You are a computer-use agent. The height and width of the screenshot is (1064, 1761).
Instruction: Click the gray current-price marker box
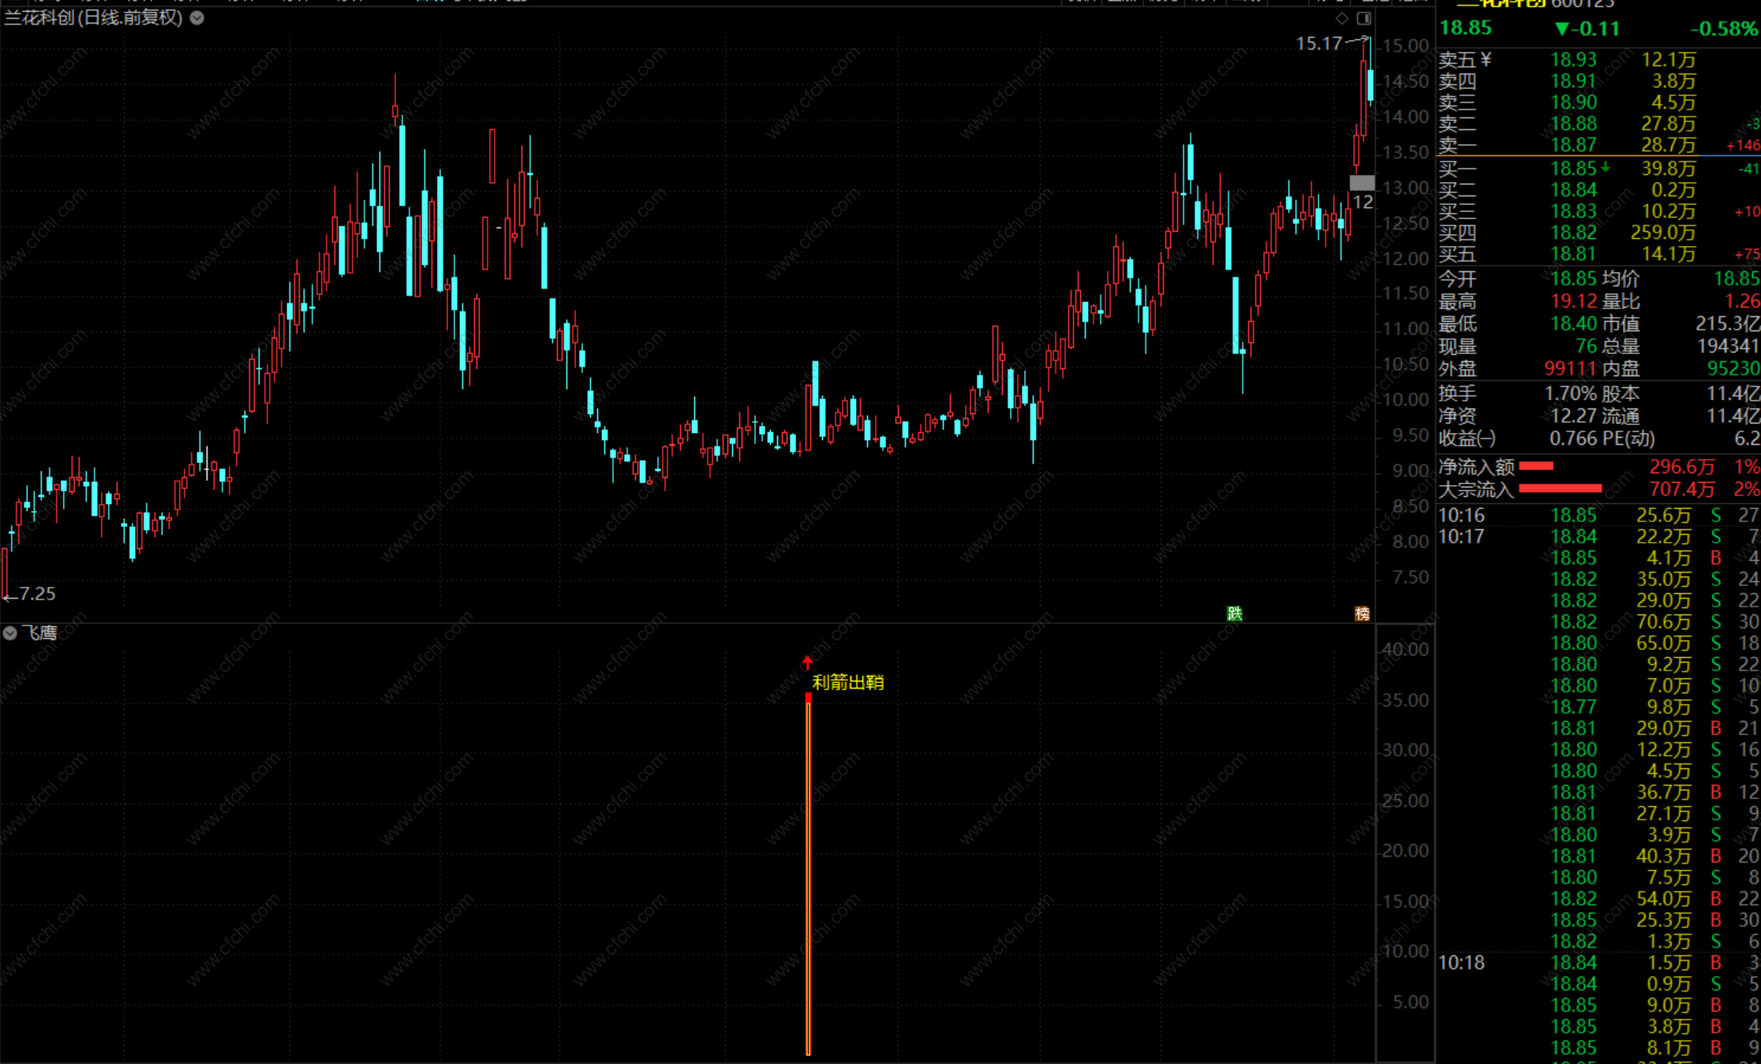click(x=1362, y=183)
